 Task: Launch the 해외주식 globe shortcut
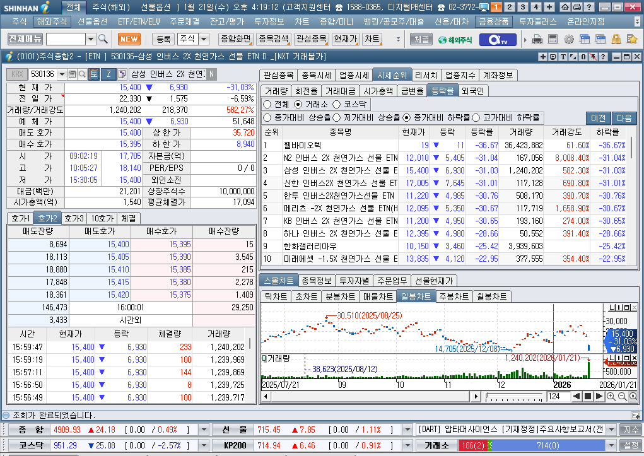455,40
